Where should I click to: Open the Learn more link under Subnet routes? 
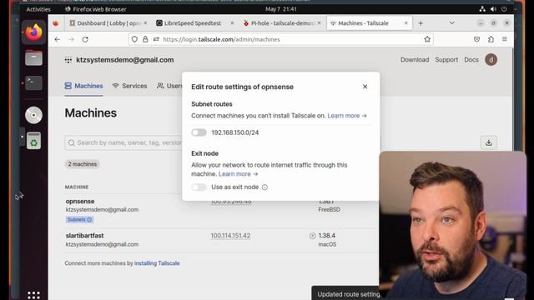(x=347, y=116)
